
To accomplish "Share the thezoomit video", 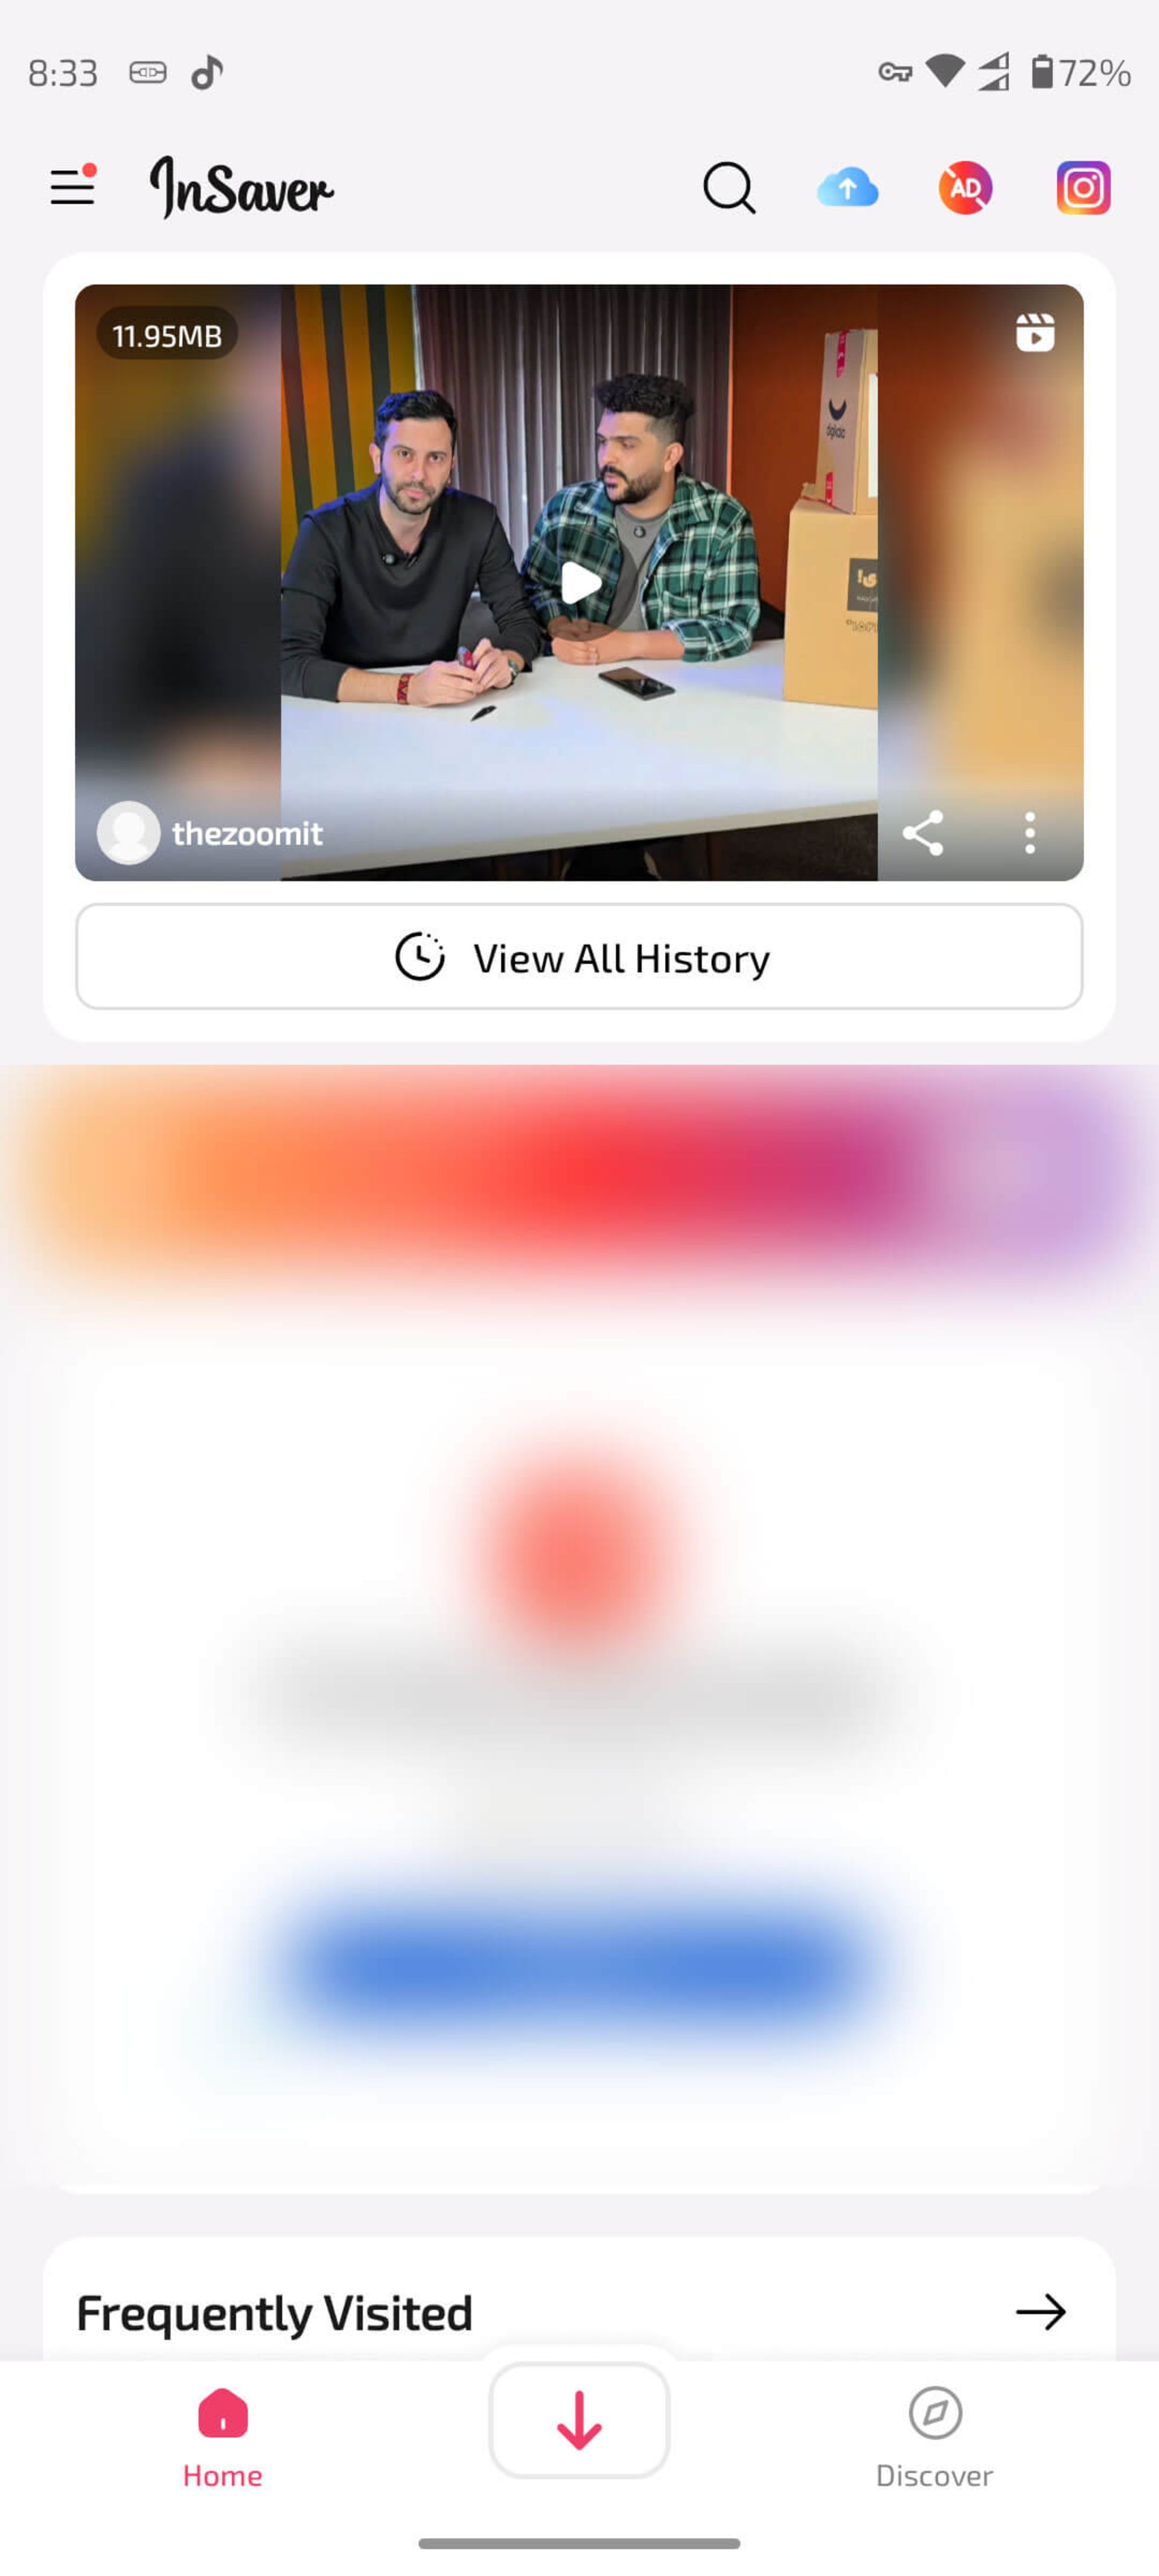I will point(922,833).
